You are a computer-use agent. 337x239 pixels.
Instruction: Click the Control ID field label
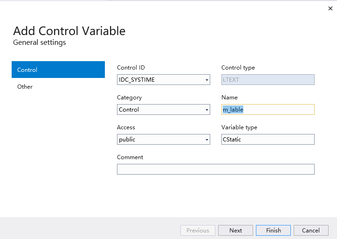pyautogui.click(x=131, y=68)
